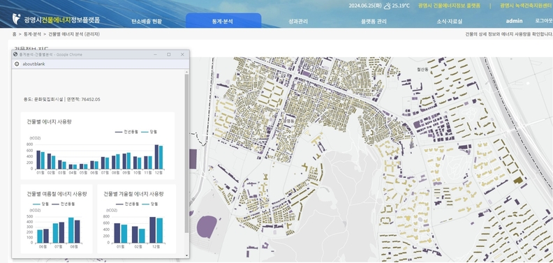Viewport: 553px width, 263px height.
Task: Click the 홈 breadcrumb link
Action: click(x=14, y=34)
